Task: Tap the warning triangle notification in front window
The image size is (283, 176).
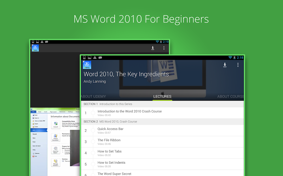Action: pos(95,57)
